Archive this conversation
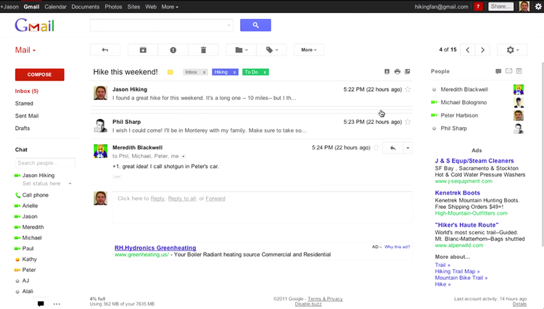This screenshot has height=309, width=544. pos(143,50)
